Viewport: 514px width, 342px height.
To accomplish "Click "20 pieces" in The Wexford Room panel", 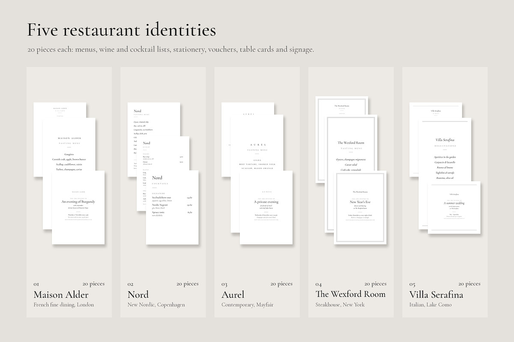I will coord(376,284).
